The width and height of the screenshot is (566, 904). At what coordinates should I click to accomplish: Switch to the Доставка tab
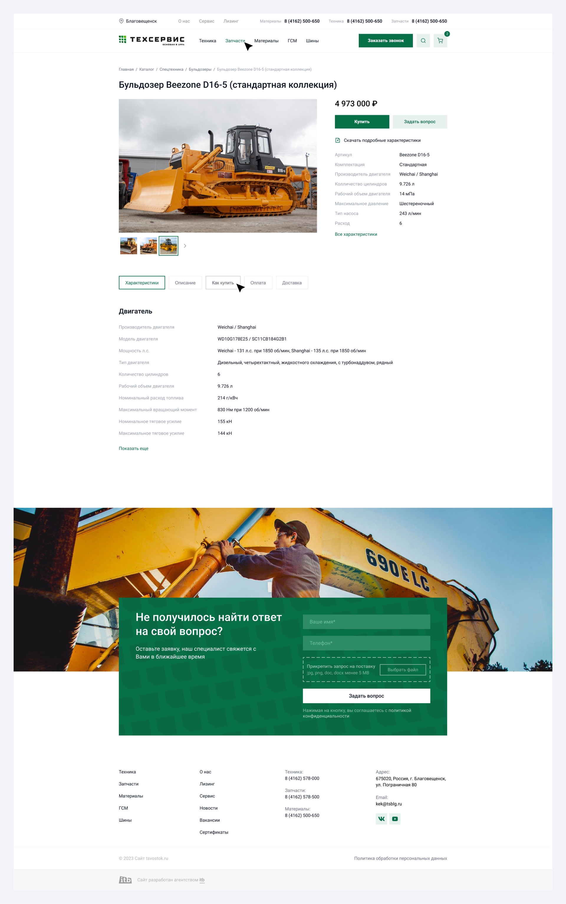click(292, 283)
